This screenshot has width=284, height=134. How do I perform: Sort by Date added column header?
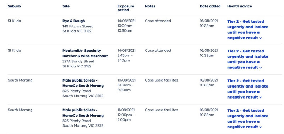[x=210, y=6]
